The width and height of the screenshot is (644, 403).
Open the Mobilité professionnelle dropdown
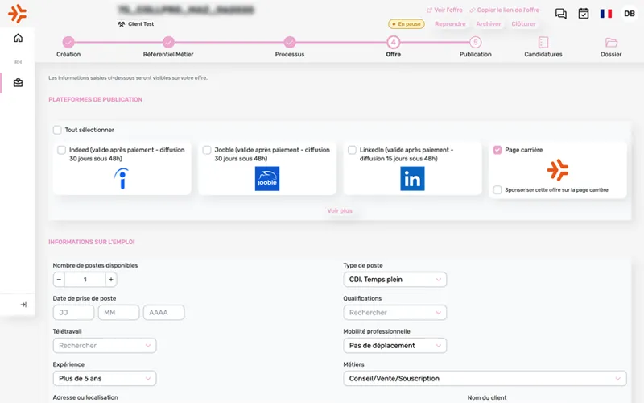coord(394,345)
